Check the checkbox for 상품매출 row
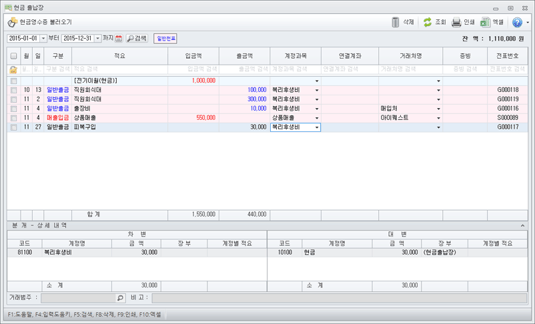The width and height of the screenshot is (535, 324). click(13, 118)
